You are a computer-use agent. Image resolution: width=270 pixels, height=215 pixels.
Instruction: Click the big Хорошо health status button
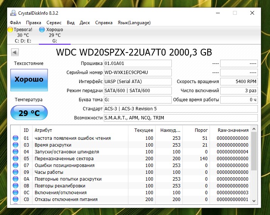(x=29, y=80)
